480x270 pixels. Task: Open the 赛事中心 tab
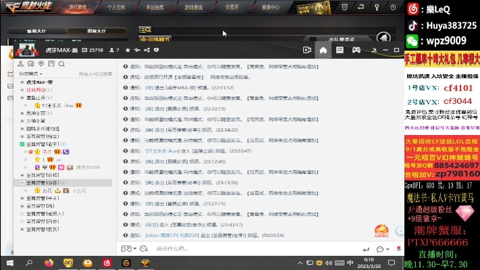pos(271,7)
